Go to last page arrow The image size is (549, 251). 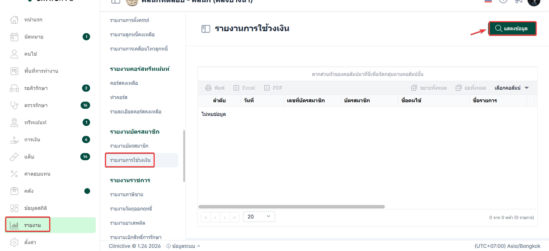point(235,217)
